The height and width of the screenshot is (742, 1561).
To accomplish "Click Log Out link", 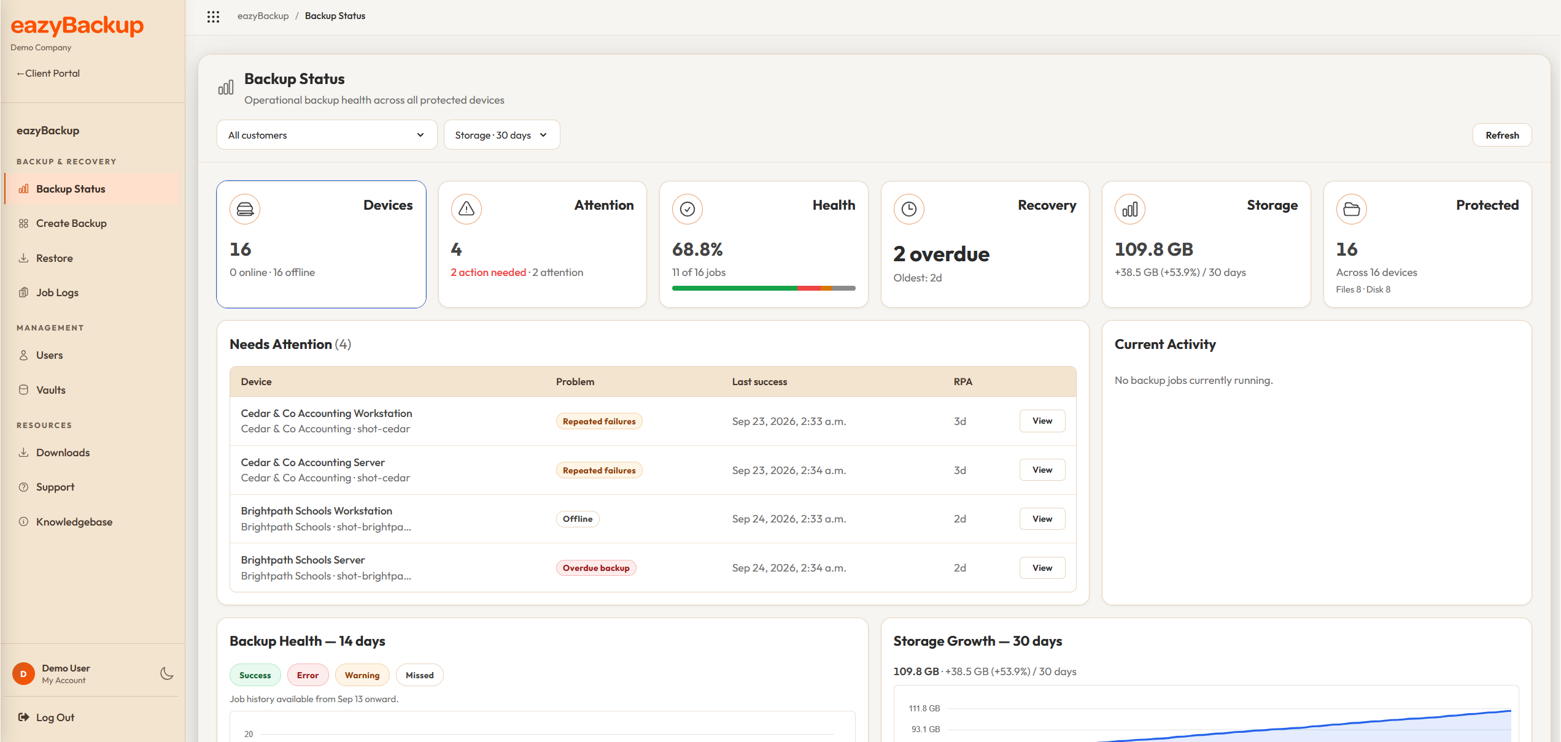I will tap(55, 717).
